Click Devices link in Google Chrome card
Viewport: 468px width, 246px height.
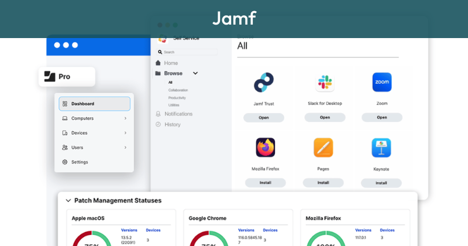(x=270, y=230)
